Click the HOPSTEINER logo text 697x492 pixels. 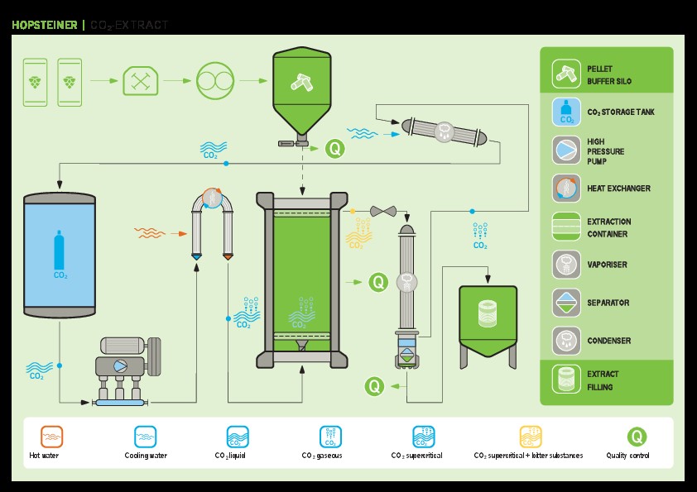43,25
